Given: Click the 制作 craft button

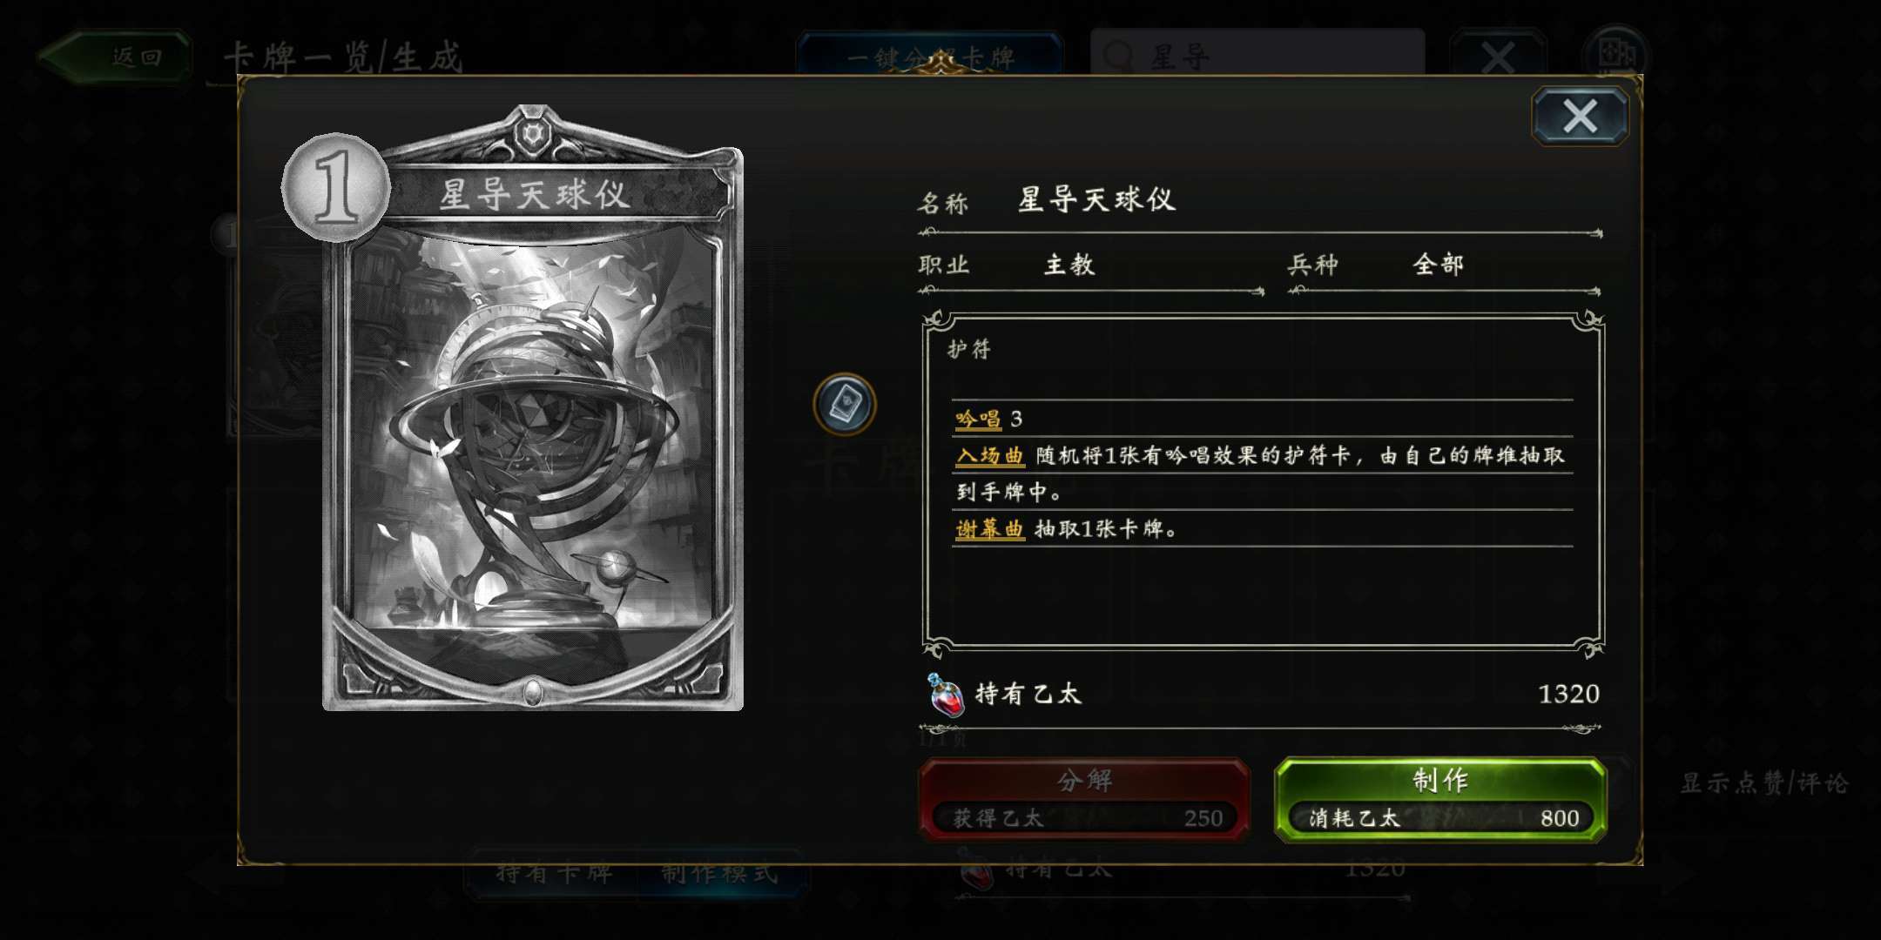Looking at the screenshot, I should point(1440,799).
